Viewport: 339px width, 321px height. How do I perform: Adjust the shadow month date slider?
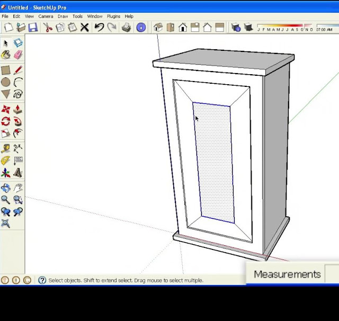[285, 28]
